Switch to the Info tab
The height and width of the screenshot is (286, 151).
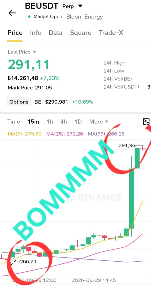click(x=36, y=33)
